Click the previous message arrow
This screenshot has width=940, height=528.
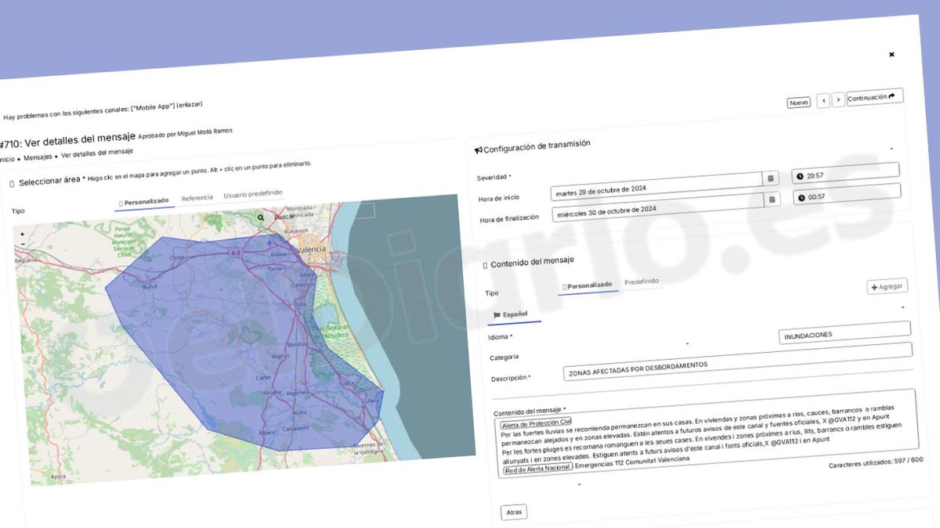(x=823, y=101)
